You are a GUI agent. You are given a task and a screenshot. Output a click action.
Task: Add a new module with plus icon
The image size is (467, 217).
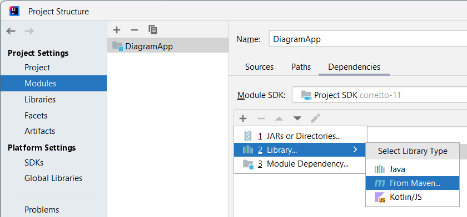pos(117,30)
